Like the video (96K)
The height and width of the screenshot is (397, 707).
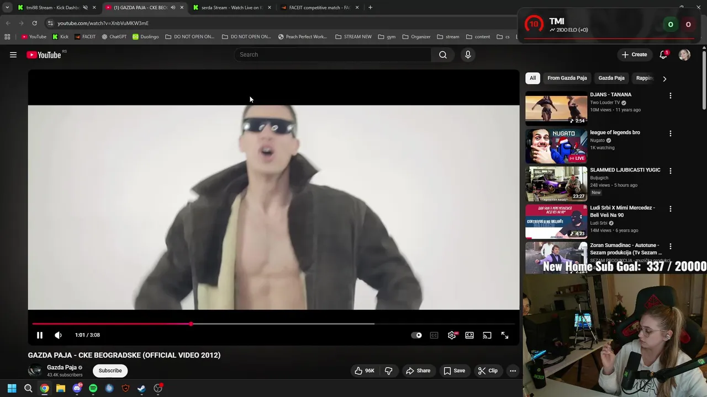[365, 371]
